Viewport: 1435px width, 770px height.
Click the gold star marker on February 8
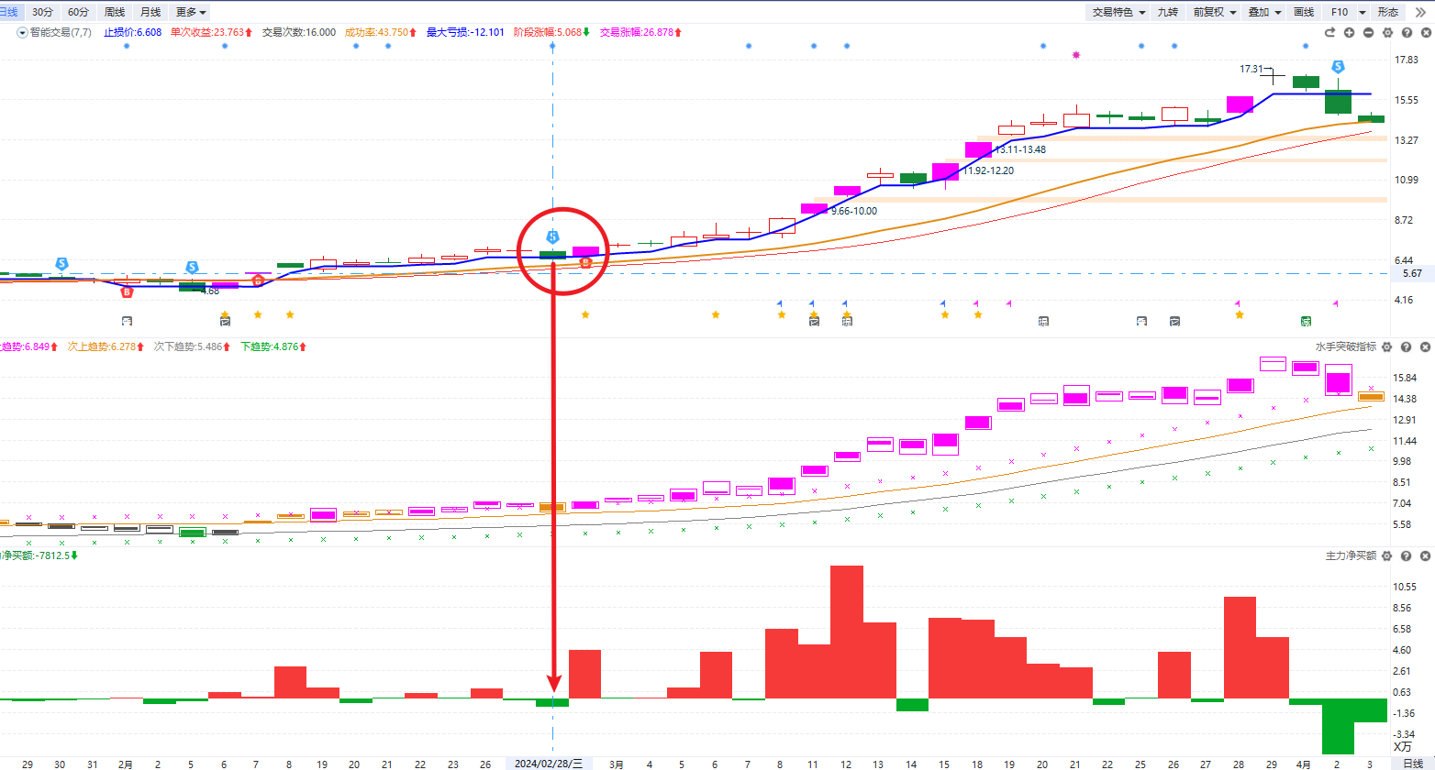pyautogui.click(x=290, y=315)
